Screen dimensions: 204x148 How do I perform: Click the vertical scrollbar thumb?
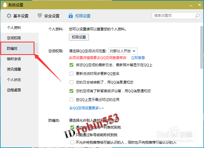pos(202,47)
